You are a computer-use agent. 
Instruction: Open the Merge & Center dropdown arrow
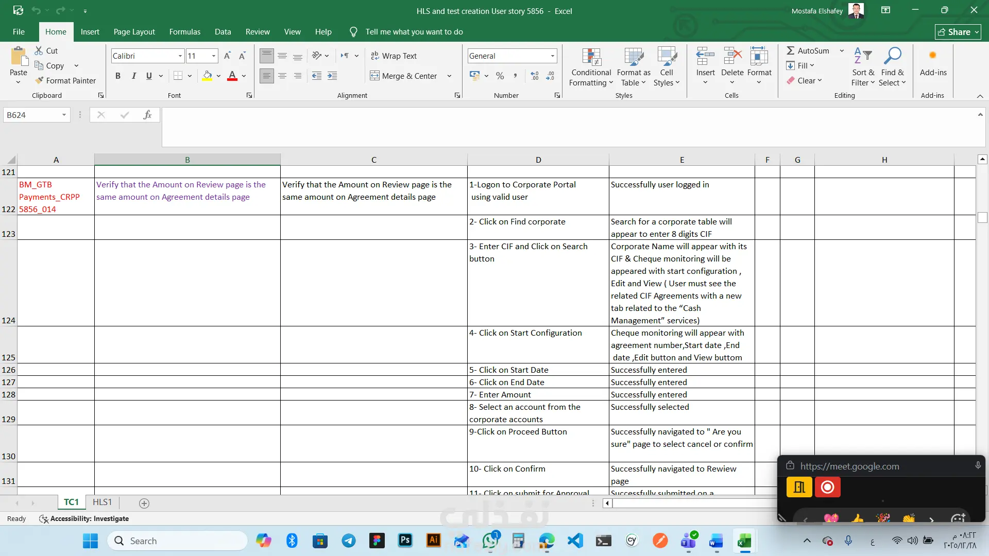pos(449,76)
